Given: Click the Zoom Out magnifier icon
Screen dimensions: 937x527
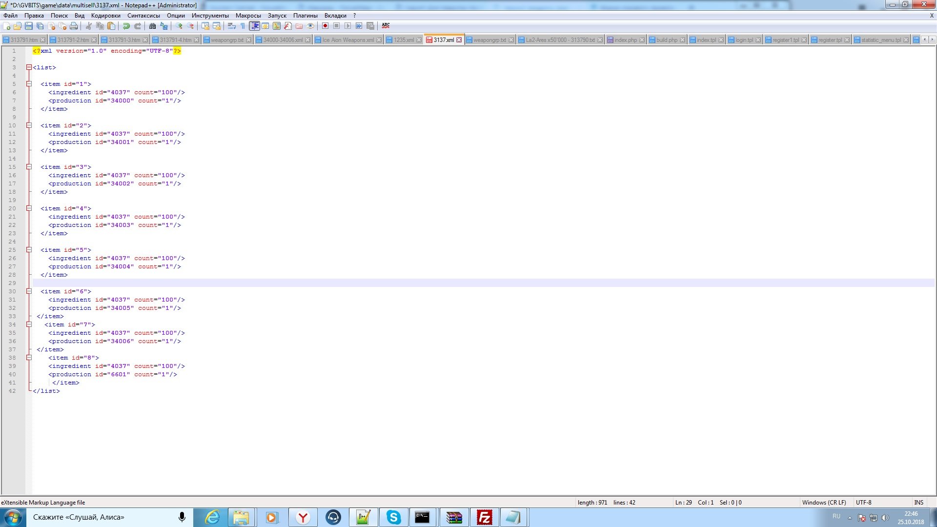Looking at the screenshot, I should click(x=190, y=26).
